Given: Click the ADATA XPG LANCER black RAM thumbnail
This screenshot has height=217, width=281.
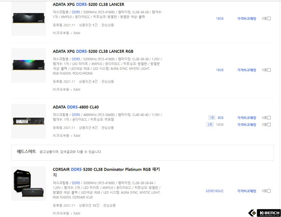Looking at the screenshot, I should pos(29,18).
